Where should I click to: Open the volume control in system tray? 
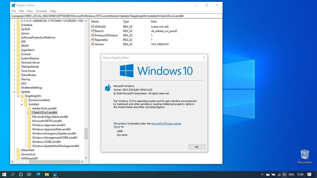pos(284,175)
